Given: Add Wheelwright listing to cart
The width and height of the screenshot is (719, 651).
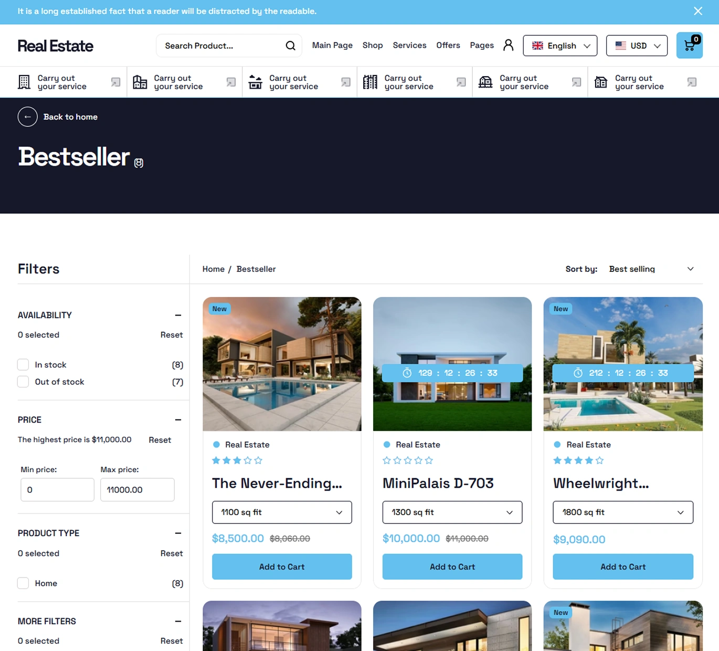Looking at the screenshot, I should point(623,566).
